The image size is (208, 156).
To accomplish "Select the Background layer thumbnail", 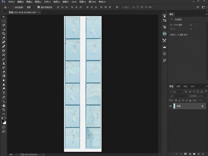I will coord(174,106).
